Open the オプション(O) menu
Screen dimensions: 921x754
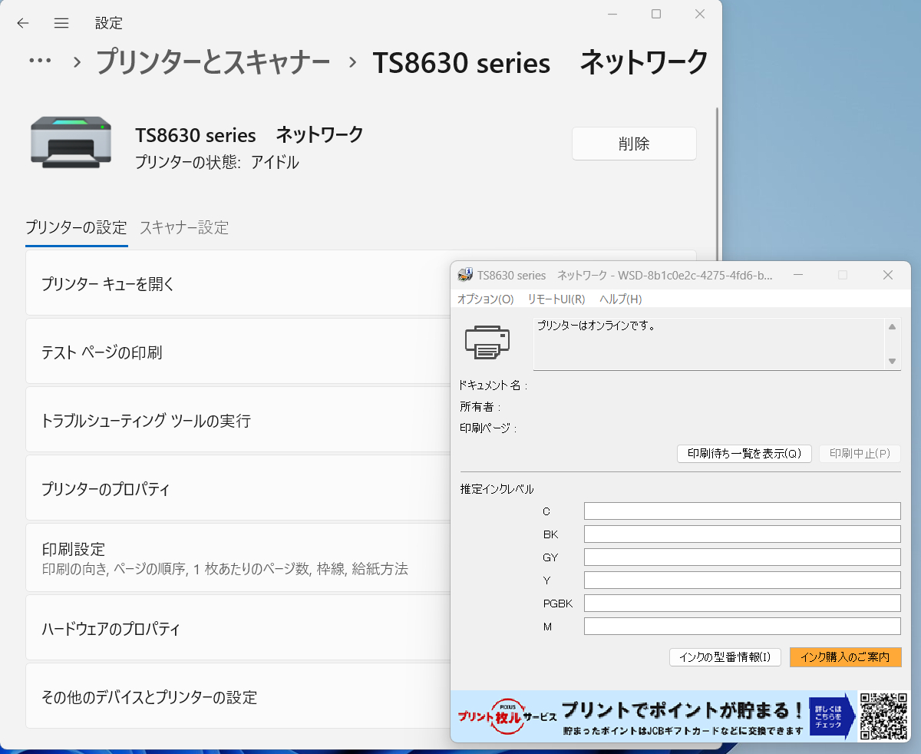(x=485, y=299)
